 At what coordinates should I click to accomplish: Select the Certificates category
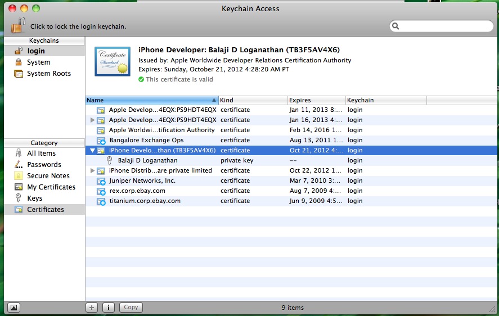coord(44,209)
